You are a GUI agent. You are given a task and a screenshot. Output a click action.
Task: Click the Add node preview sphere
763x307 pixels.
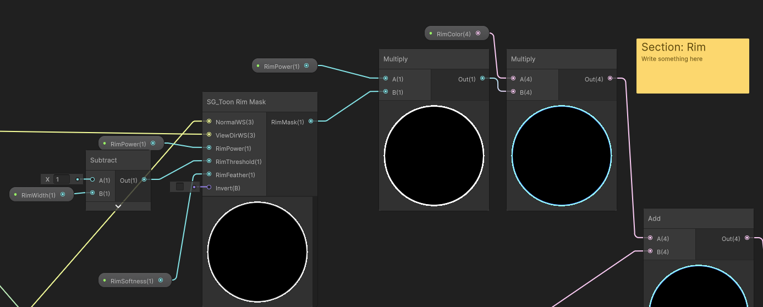[699, 287]
